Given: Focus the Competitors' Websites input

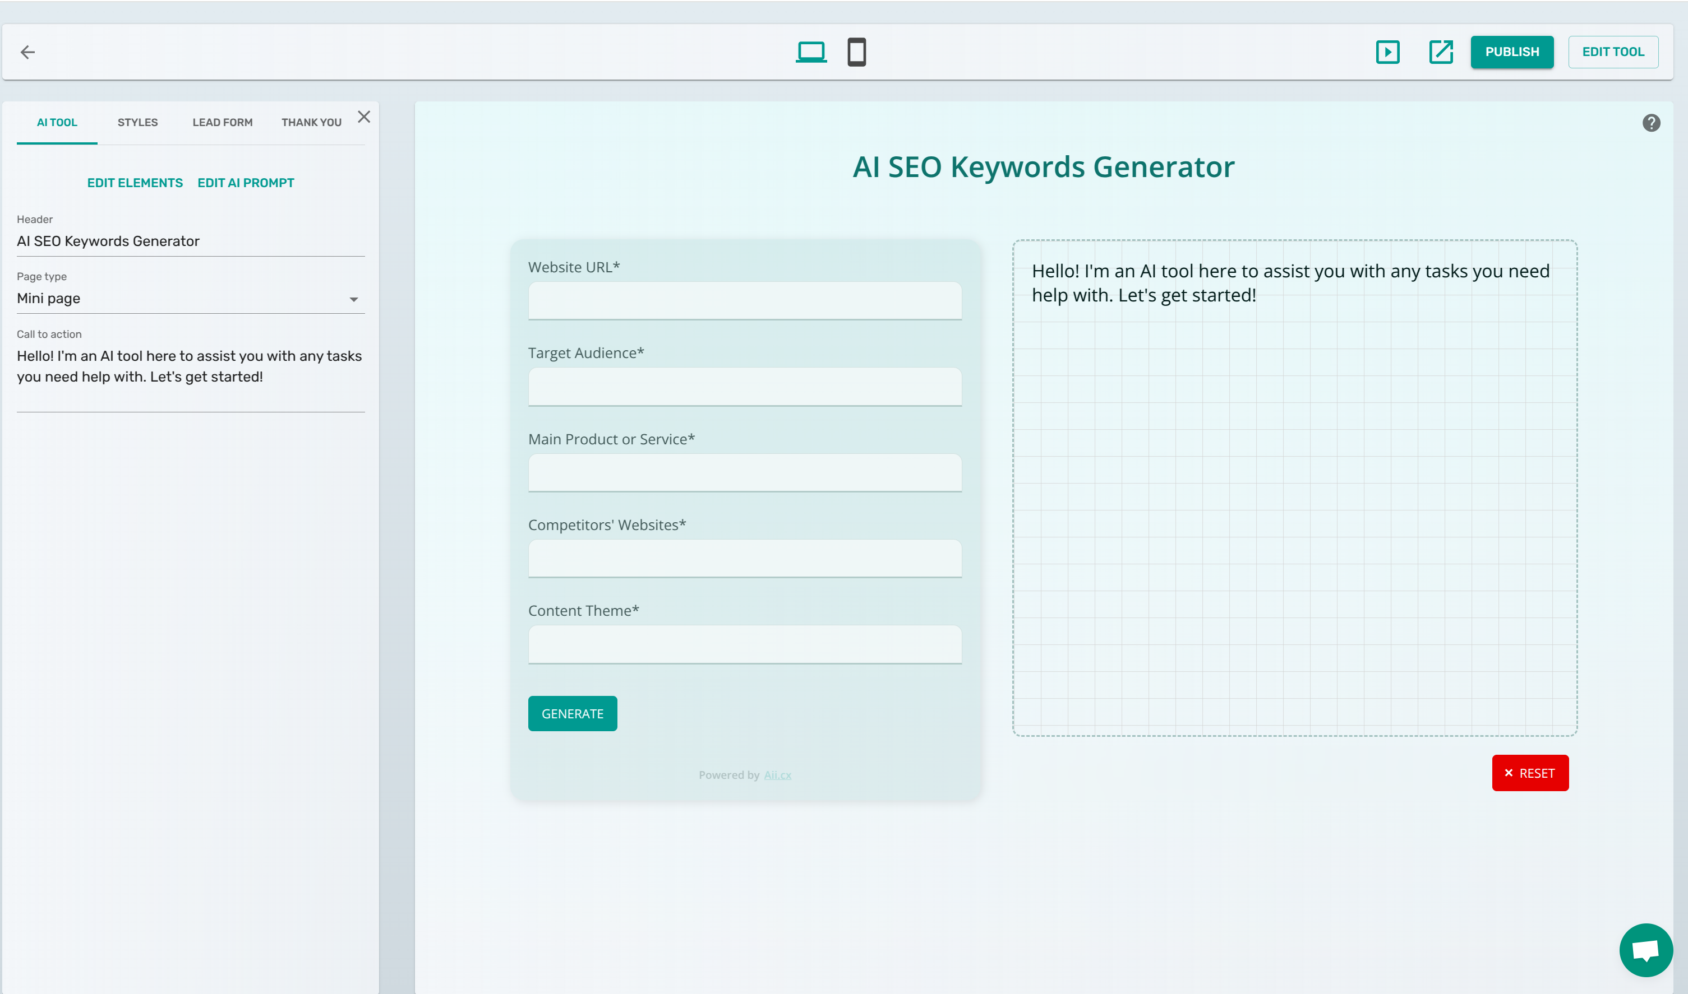Looking at the screenshot, I should pyautogui.click(x=745, y=559).
